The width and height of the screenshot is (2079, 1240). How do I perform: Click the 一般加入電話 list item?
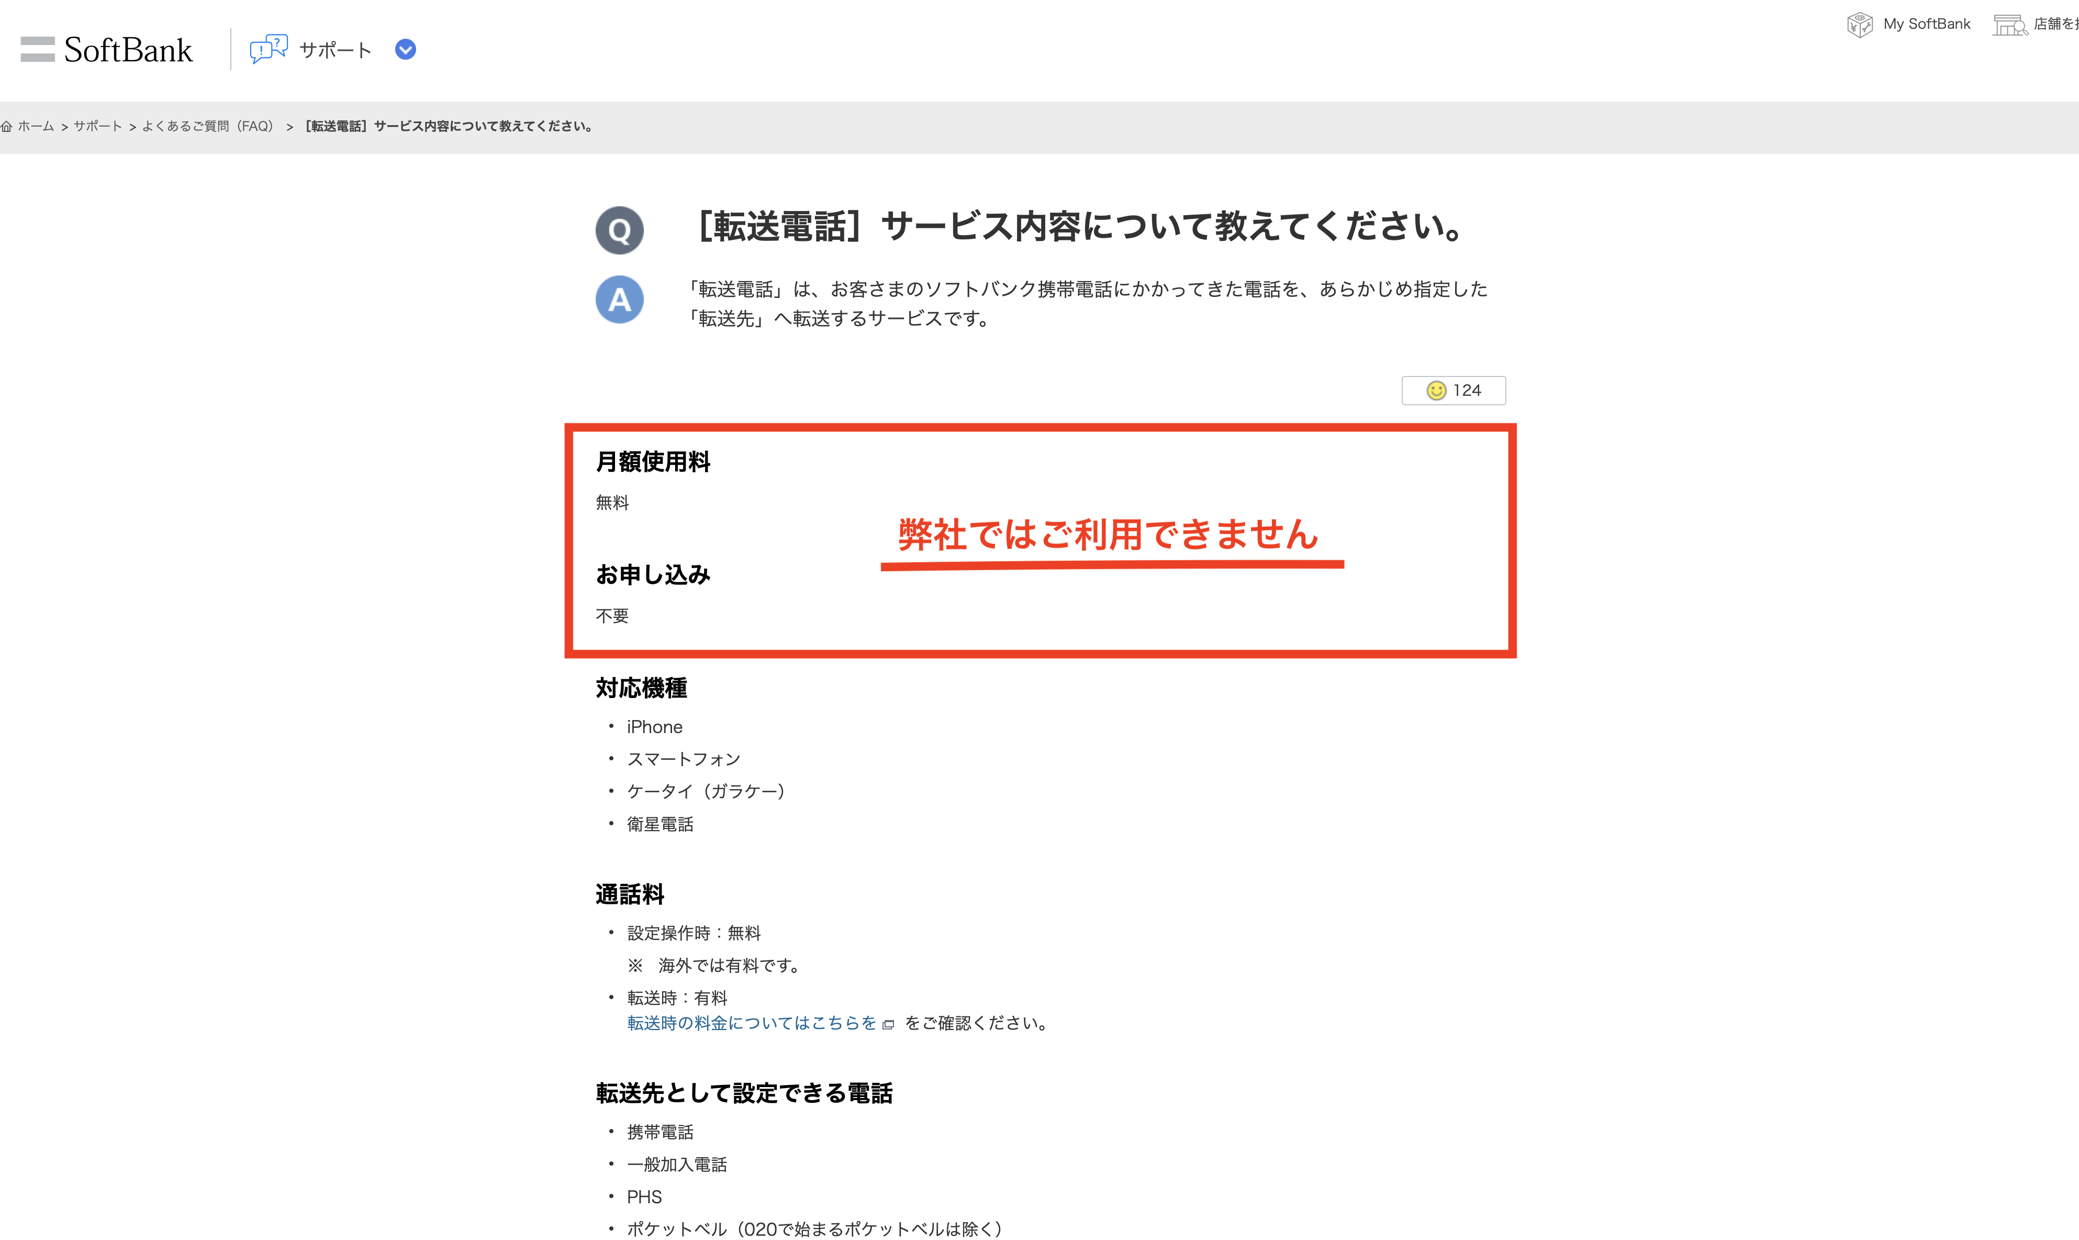coord(677,1165)
